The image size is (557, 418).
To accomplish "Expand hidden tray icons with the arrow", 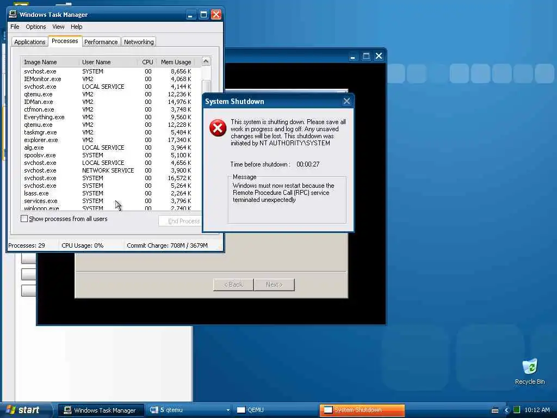I will click(x=506, y=410).
